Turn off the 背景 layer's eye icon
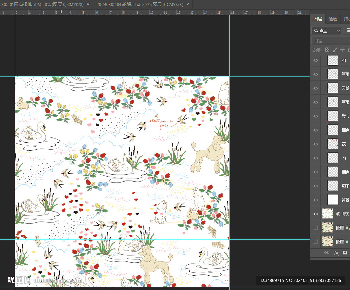The width and height of the screenshot is (350, 290). coord(315,200)
